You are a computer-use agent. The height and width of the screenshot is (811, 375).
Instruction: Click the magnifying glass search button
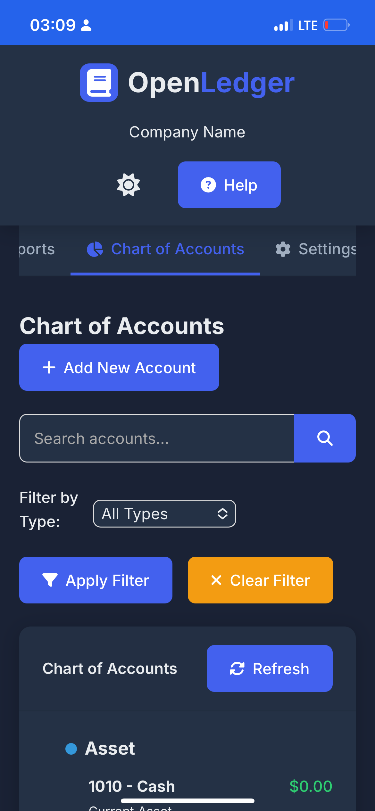(x=325, y=438)
